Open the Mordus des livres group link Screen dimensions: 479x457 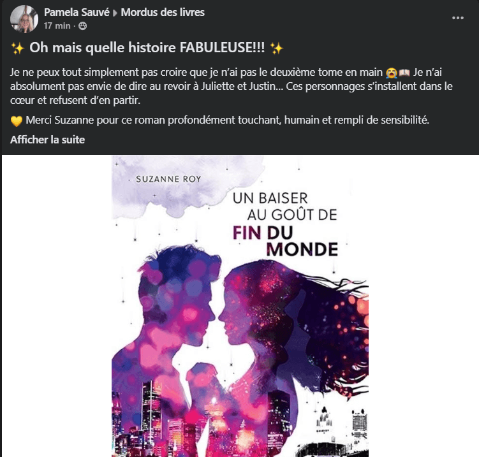163,12
